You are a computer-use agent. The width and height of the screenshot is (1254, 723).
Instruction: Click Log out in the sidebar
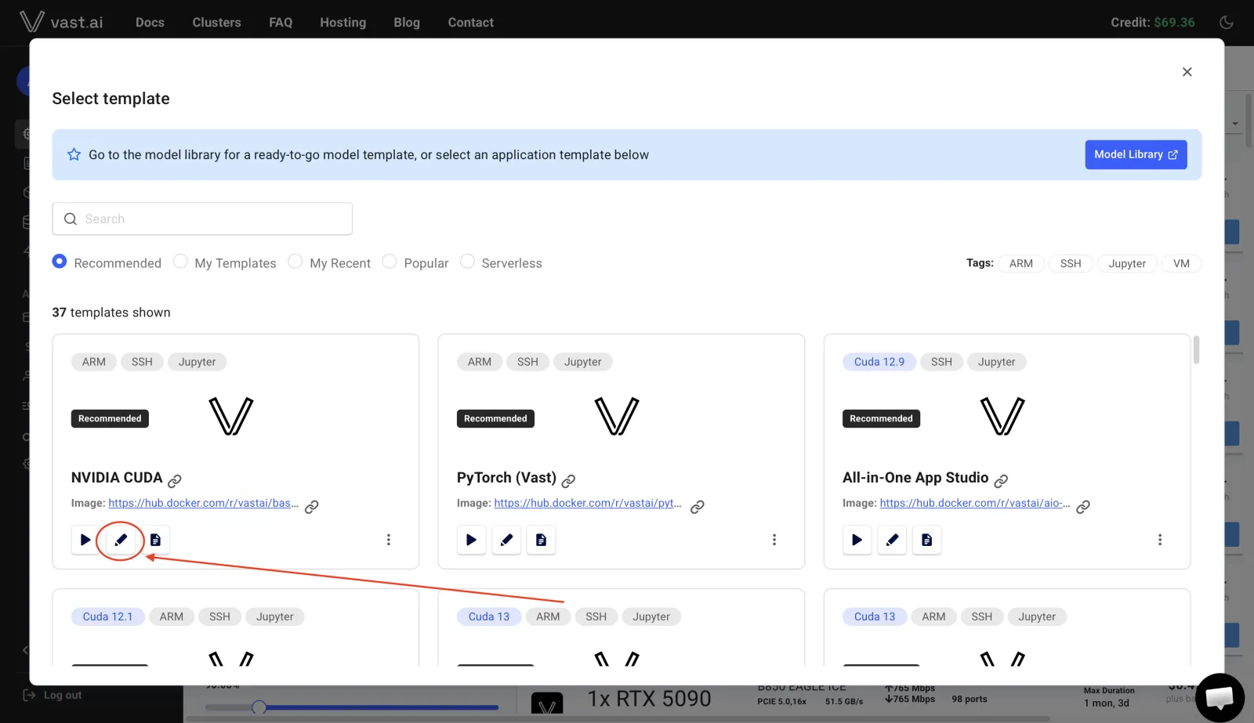click(x=53, y=695)
